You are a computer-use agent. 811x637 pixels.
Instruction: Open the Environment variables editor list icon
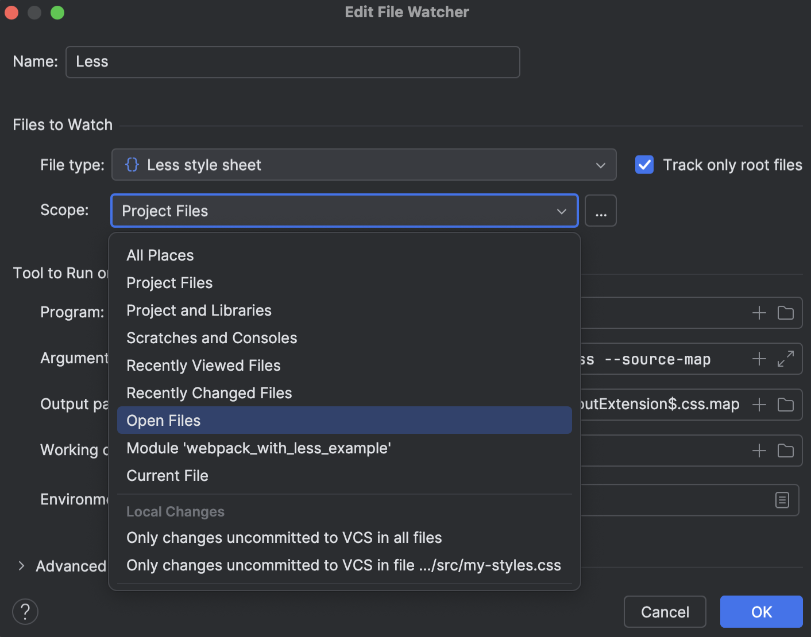782,500
